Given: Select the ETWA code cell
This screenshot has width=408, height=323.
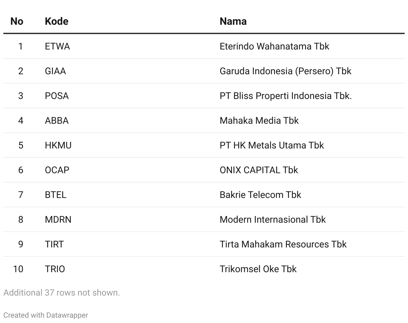Looking at the screenshot, I should pos(58,46).
